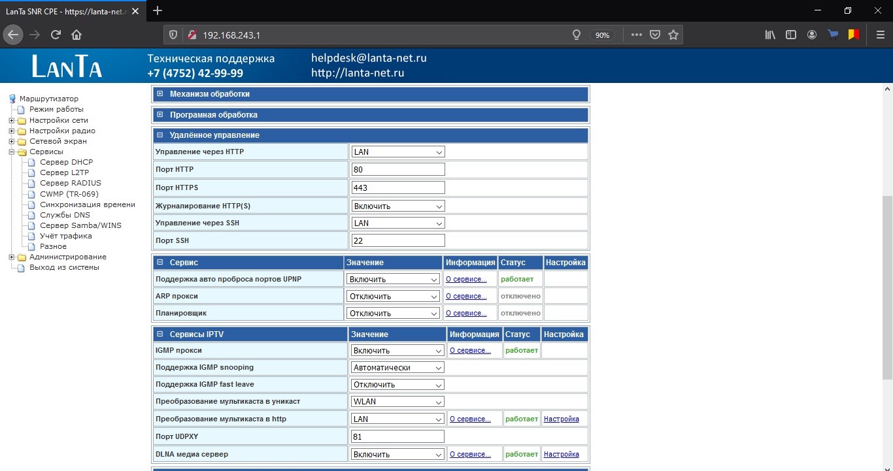Open Поддержка IGMP fast leave dropdown
The image size is (893, 471).
398,385
